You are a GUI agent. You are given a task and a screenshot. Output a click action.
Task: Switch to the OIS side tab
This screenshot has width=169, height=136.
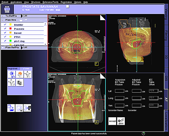point(166,78)
